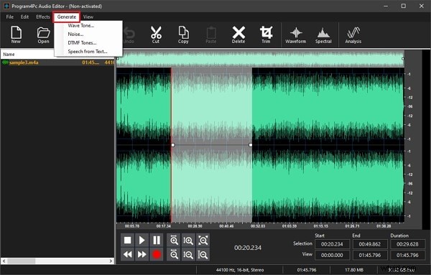This screenshot has width=431, height=275.
Task: Click the Paste toolbar icon
Action: click(x=210, y=35)
